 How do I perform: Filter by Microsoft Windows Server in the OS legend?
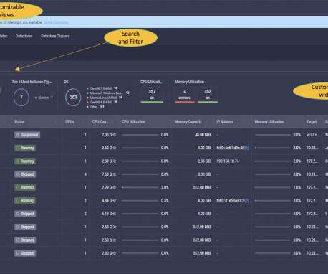coord(108,93)
